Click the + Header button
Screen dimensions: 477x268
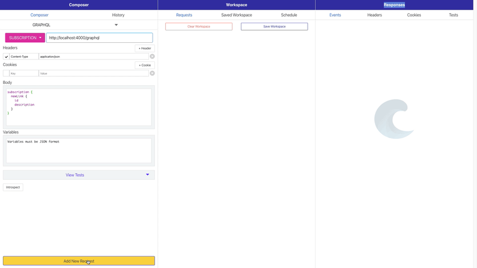click(x=145, y=48)
